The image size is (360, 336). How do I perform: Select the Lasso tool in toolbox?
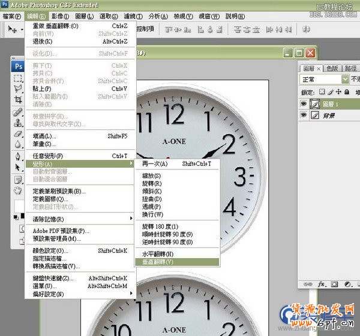click(18, 89)
